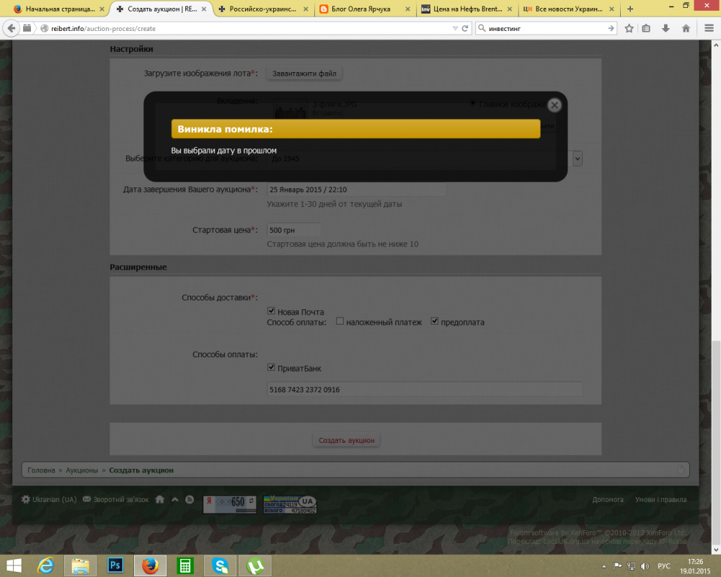721x577 pixels.
Task: Close the Начальная страница tab
Action: [102, 9]
